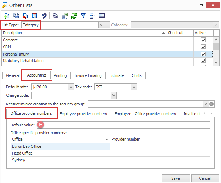Screen dimensions: 221x183
Task: Open the Employee provider numbers tab
Action: pyautogui.click(x=83, y=114)
